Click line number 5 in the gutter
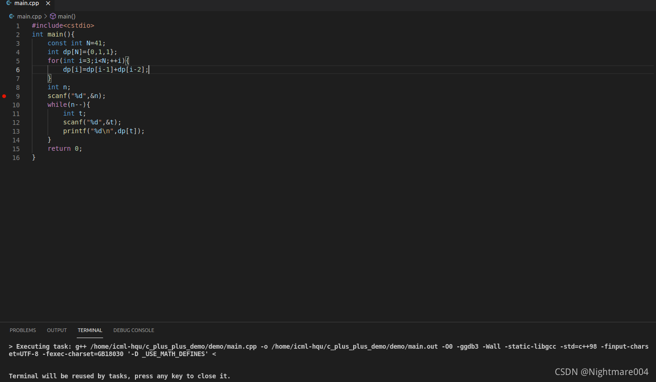This screenshot has height=382, width=656. click(18, 61)
